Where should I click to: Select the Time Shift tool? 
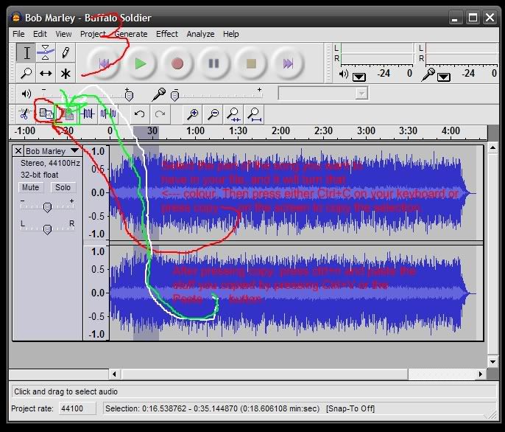point(46,73)
